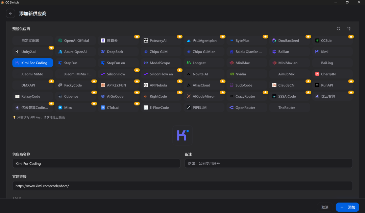The image size is (365, 213).
Task: Select the Nvidia provider preset
Action: pos(247,74)
